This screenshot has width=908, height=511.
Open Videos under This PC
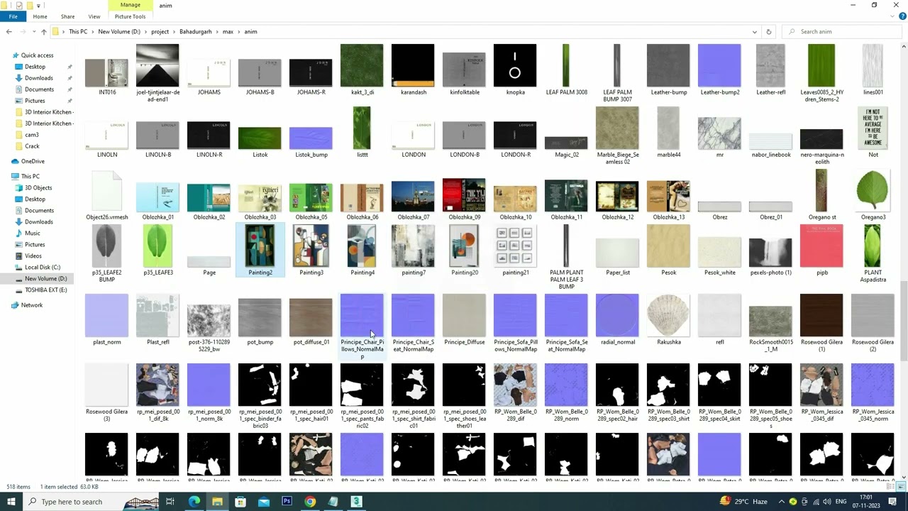coord(33,256)
